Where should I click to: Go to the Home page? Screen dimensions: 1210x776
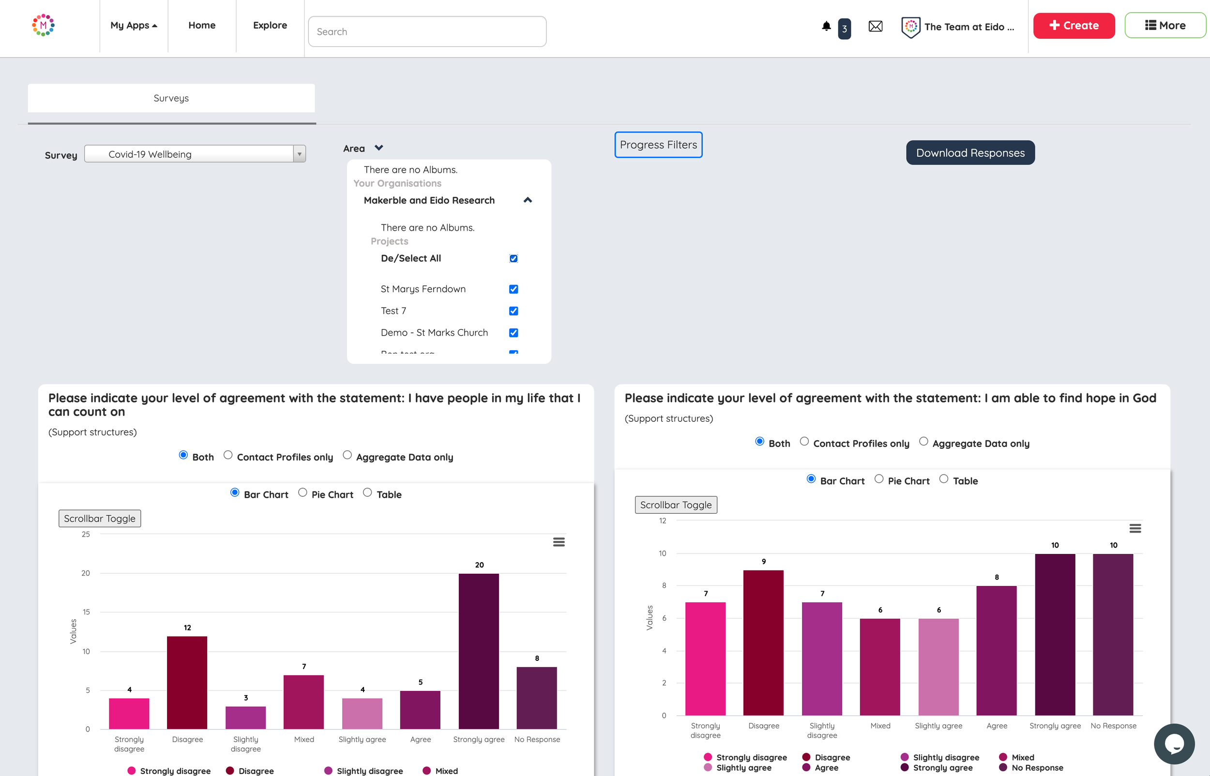(201, 25)
